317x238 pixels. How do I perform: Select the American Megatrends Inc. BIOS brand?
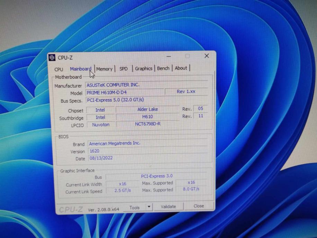(x=148, y=143)
